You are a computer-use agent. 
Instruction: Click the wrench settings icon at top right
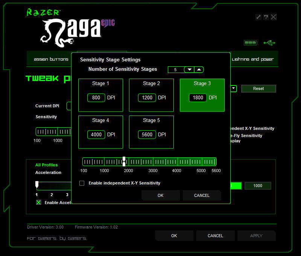pos(258,17)
